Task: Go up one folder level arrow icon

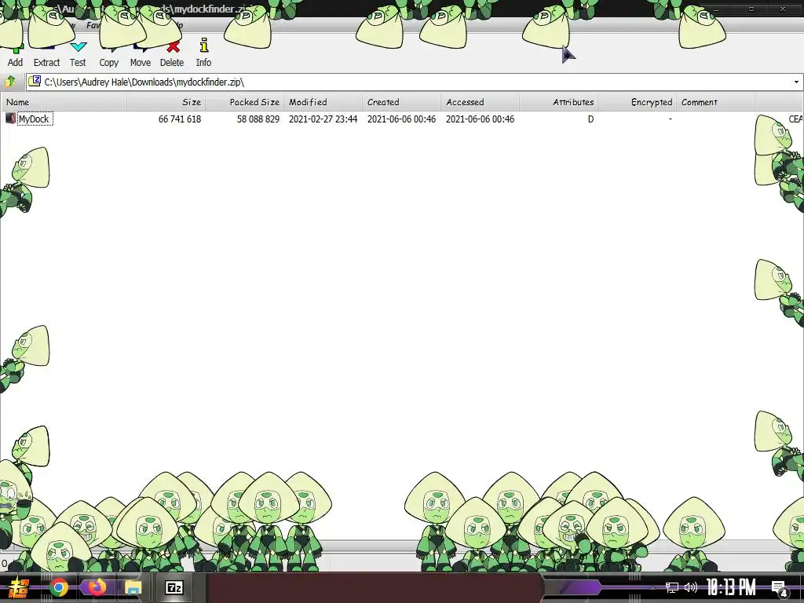Action: point(10,82)
